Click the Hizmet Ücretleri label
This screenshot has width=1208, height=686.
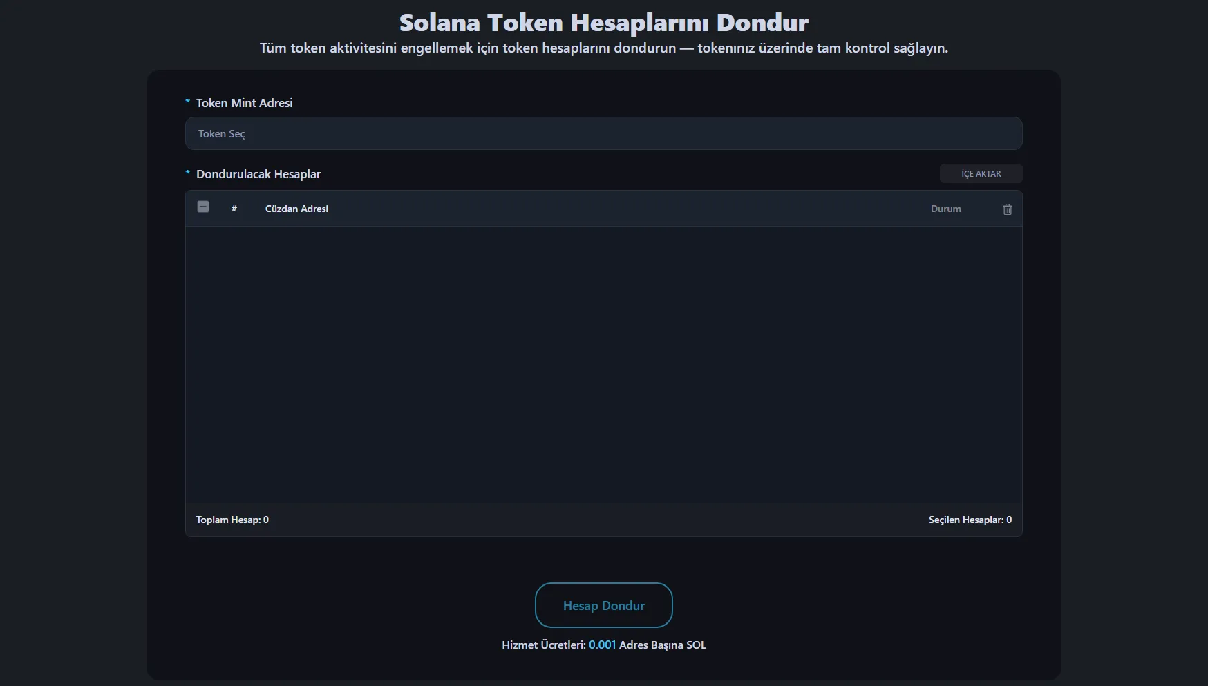tap(543, 645)
